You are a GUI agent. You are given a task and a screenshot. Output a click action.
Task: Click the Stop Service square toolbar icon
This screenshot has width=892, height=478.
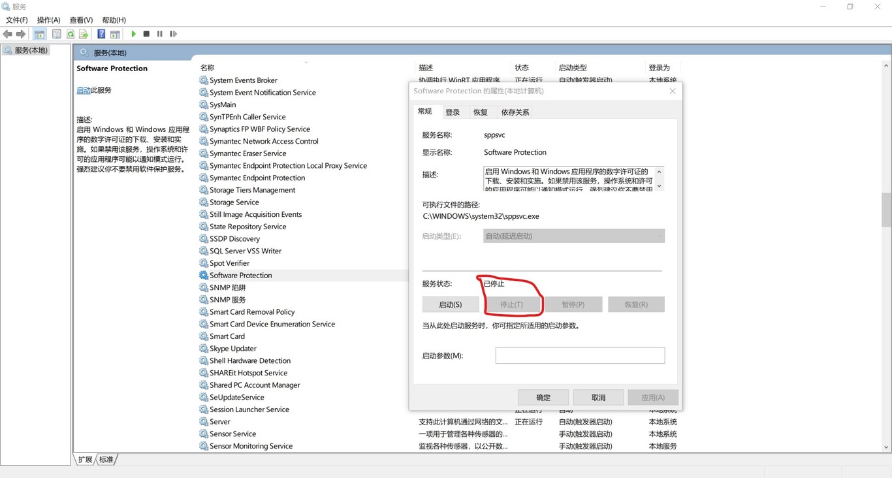click(x=146, y=34)
